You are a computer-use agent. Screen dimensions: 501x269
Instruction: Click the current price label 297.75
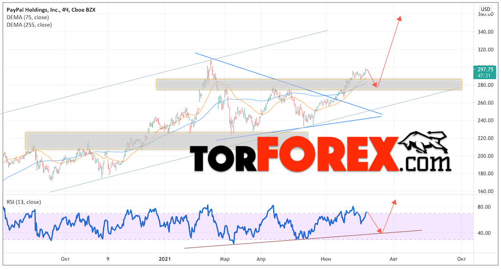[x=485, y=69]
